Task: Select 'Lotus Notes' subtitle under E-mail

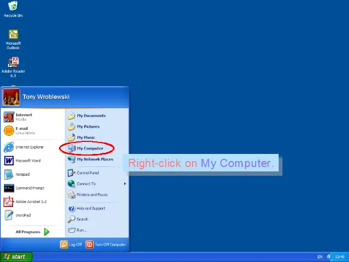Action: coord(25,133)
